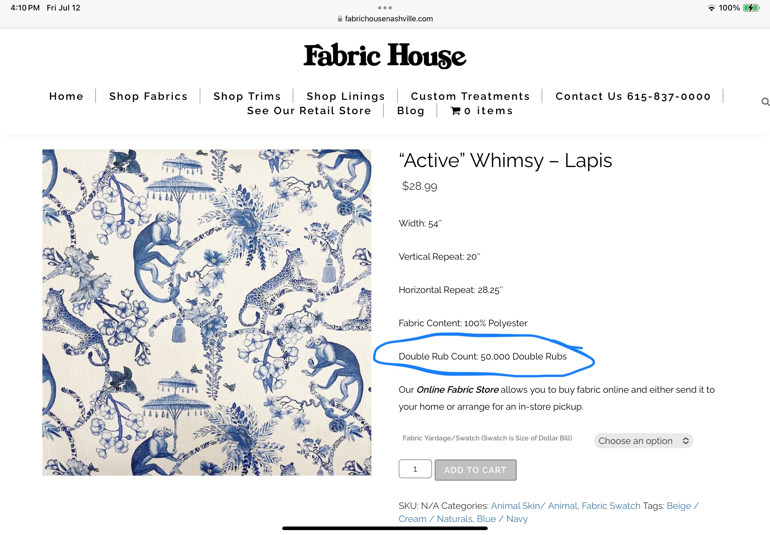The image size is (770, 535).
Task: Tap the Wi-Fi status icon
Action: click(711, 8)
